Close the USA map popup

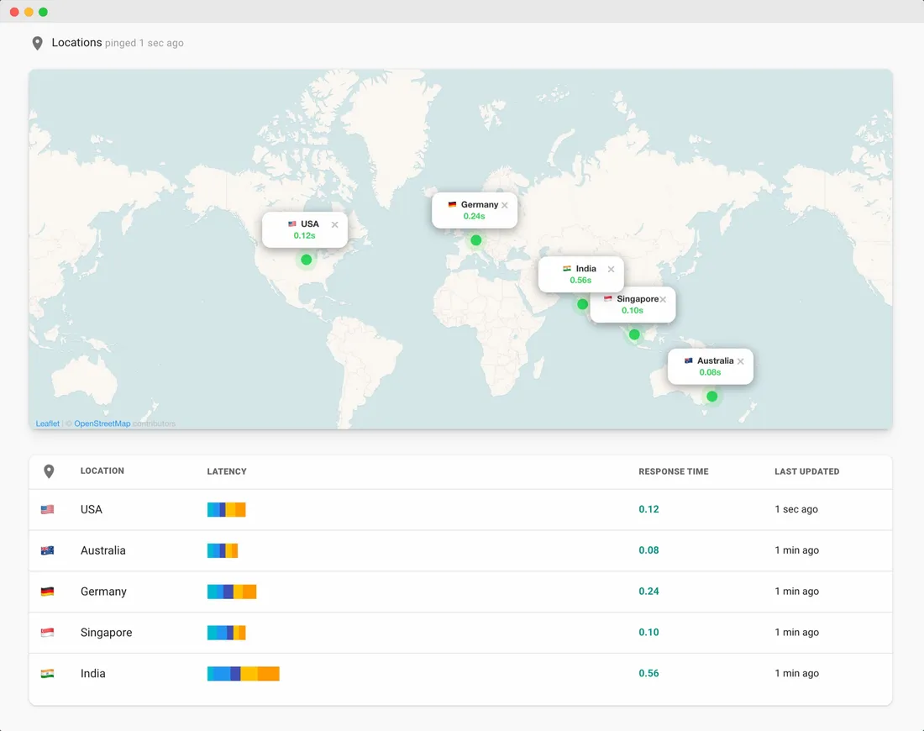click(334, 224)
